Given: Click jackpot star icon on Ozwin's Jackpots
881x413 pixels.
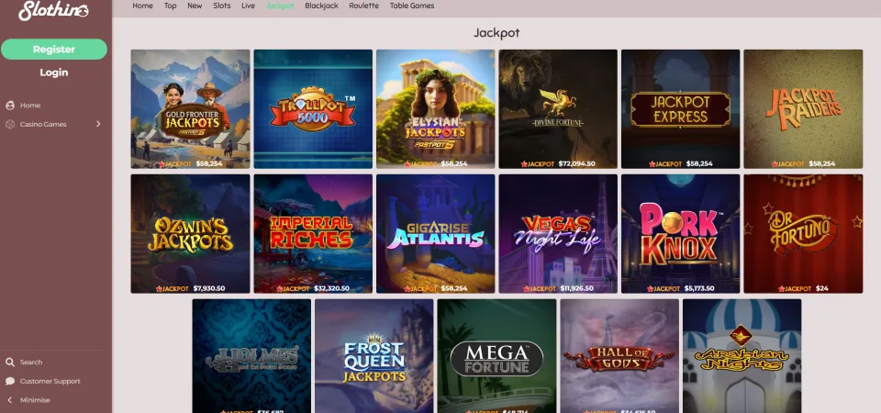Looking at the screenshot, I should 159,289.
